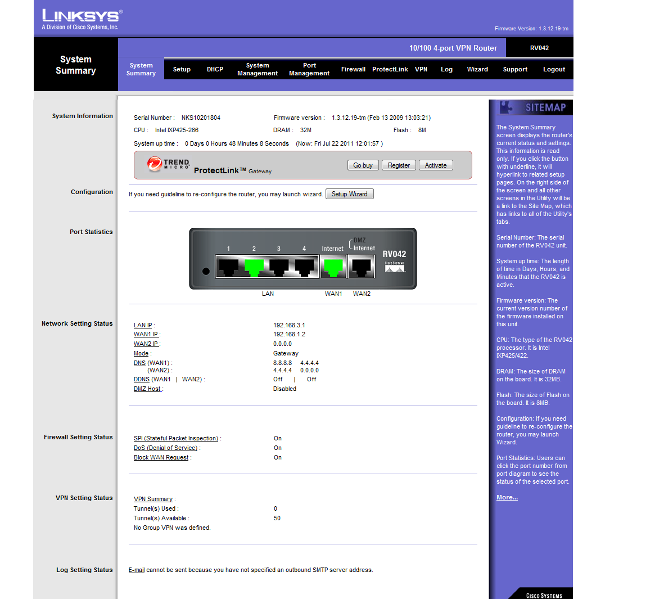Click the LAN IP value 192.168.3.1
Viewport: 655px width, 599px height.
(x=289, y=325)
